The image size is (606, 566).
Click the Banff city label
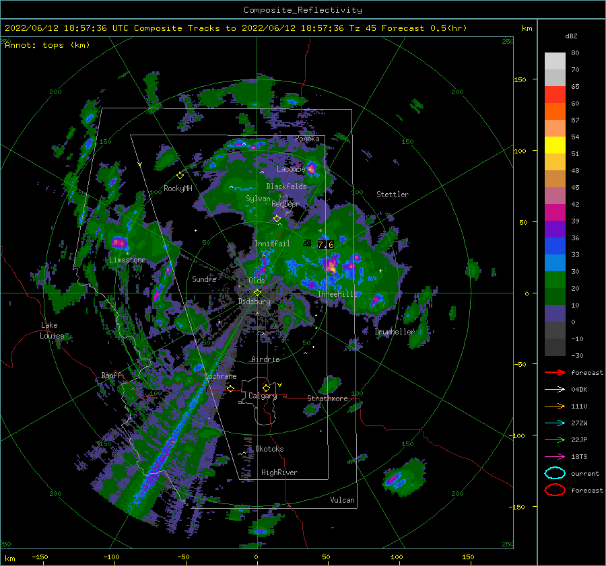tap(111, 376)
